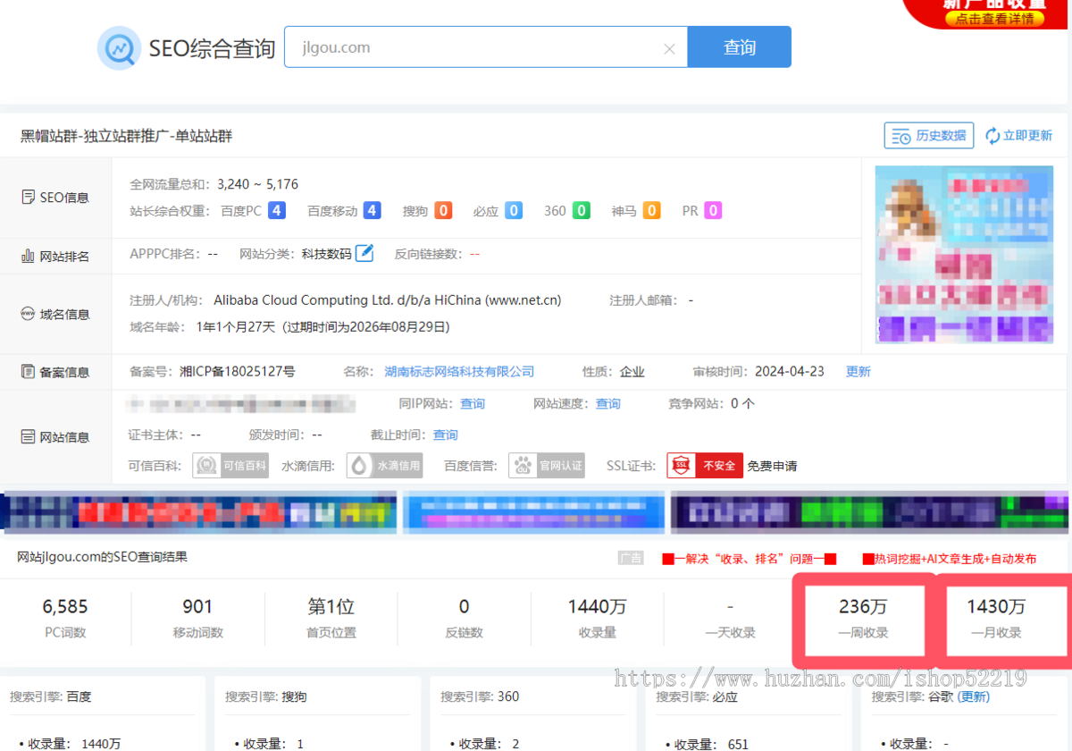
Task: Click the 反向链接数 -- value
Action: (x=474, y=254)
